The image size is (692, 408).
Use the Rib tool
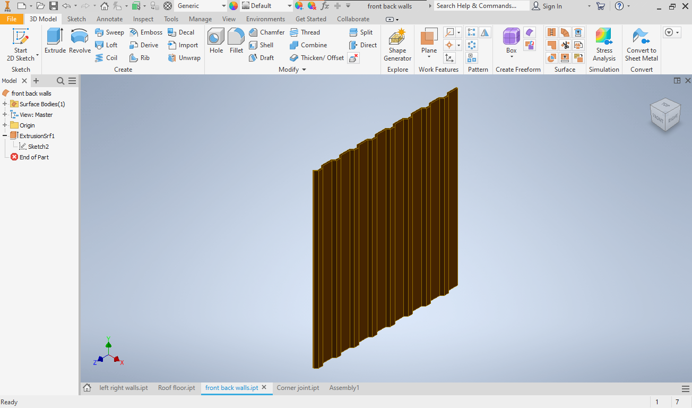pyautogui.click(x=140, y=58)
